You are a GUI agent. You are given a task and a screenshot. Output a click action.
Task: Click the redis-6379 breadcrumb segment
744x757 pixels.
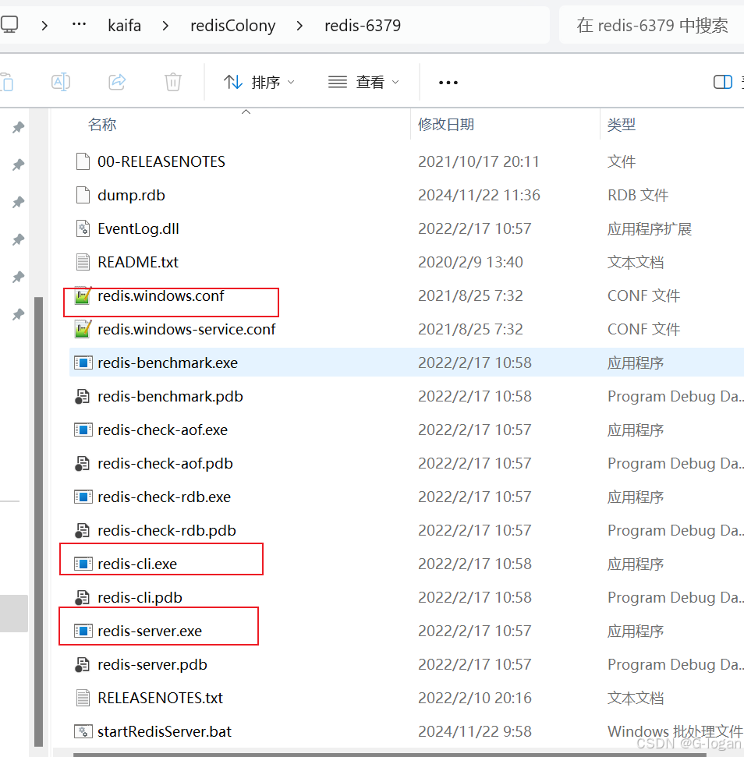click(363, 26)
